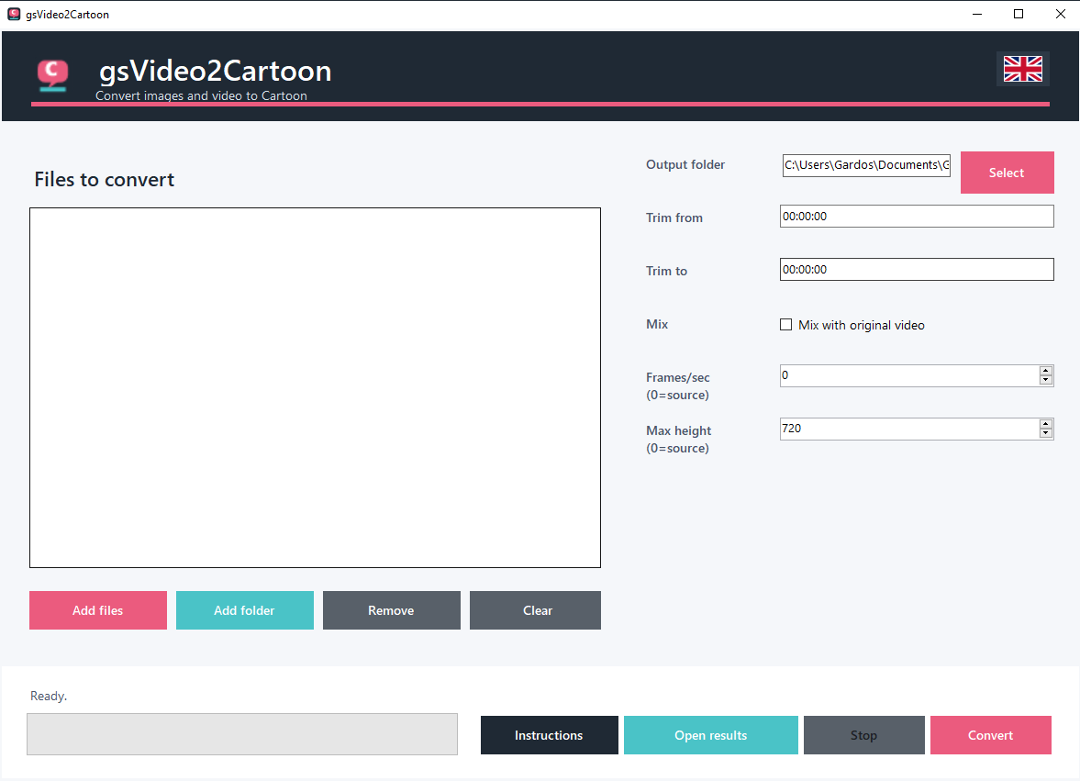The height and width of the screenshot is (781, 1080).
Task: Click the "Max height" label
Action: [678, 430]
